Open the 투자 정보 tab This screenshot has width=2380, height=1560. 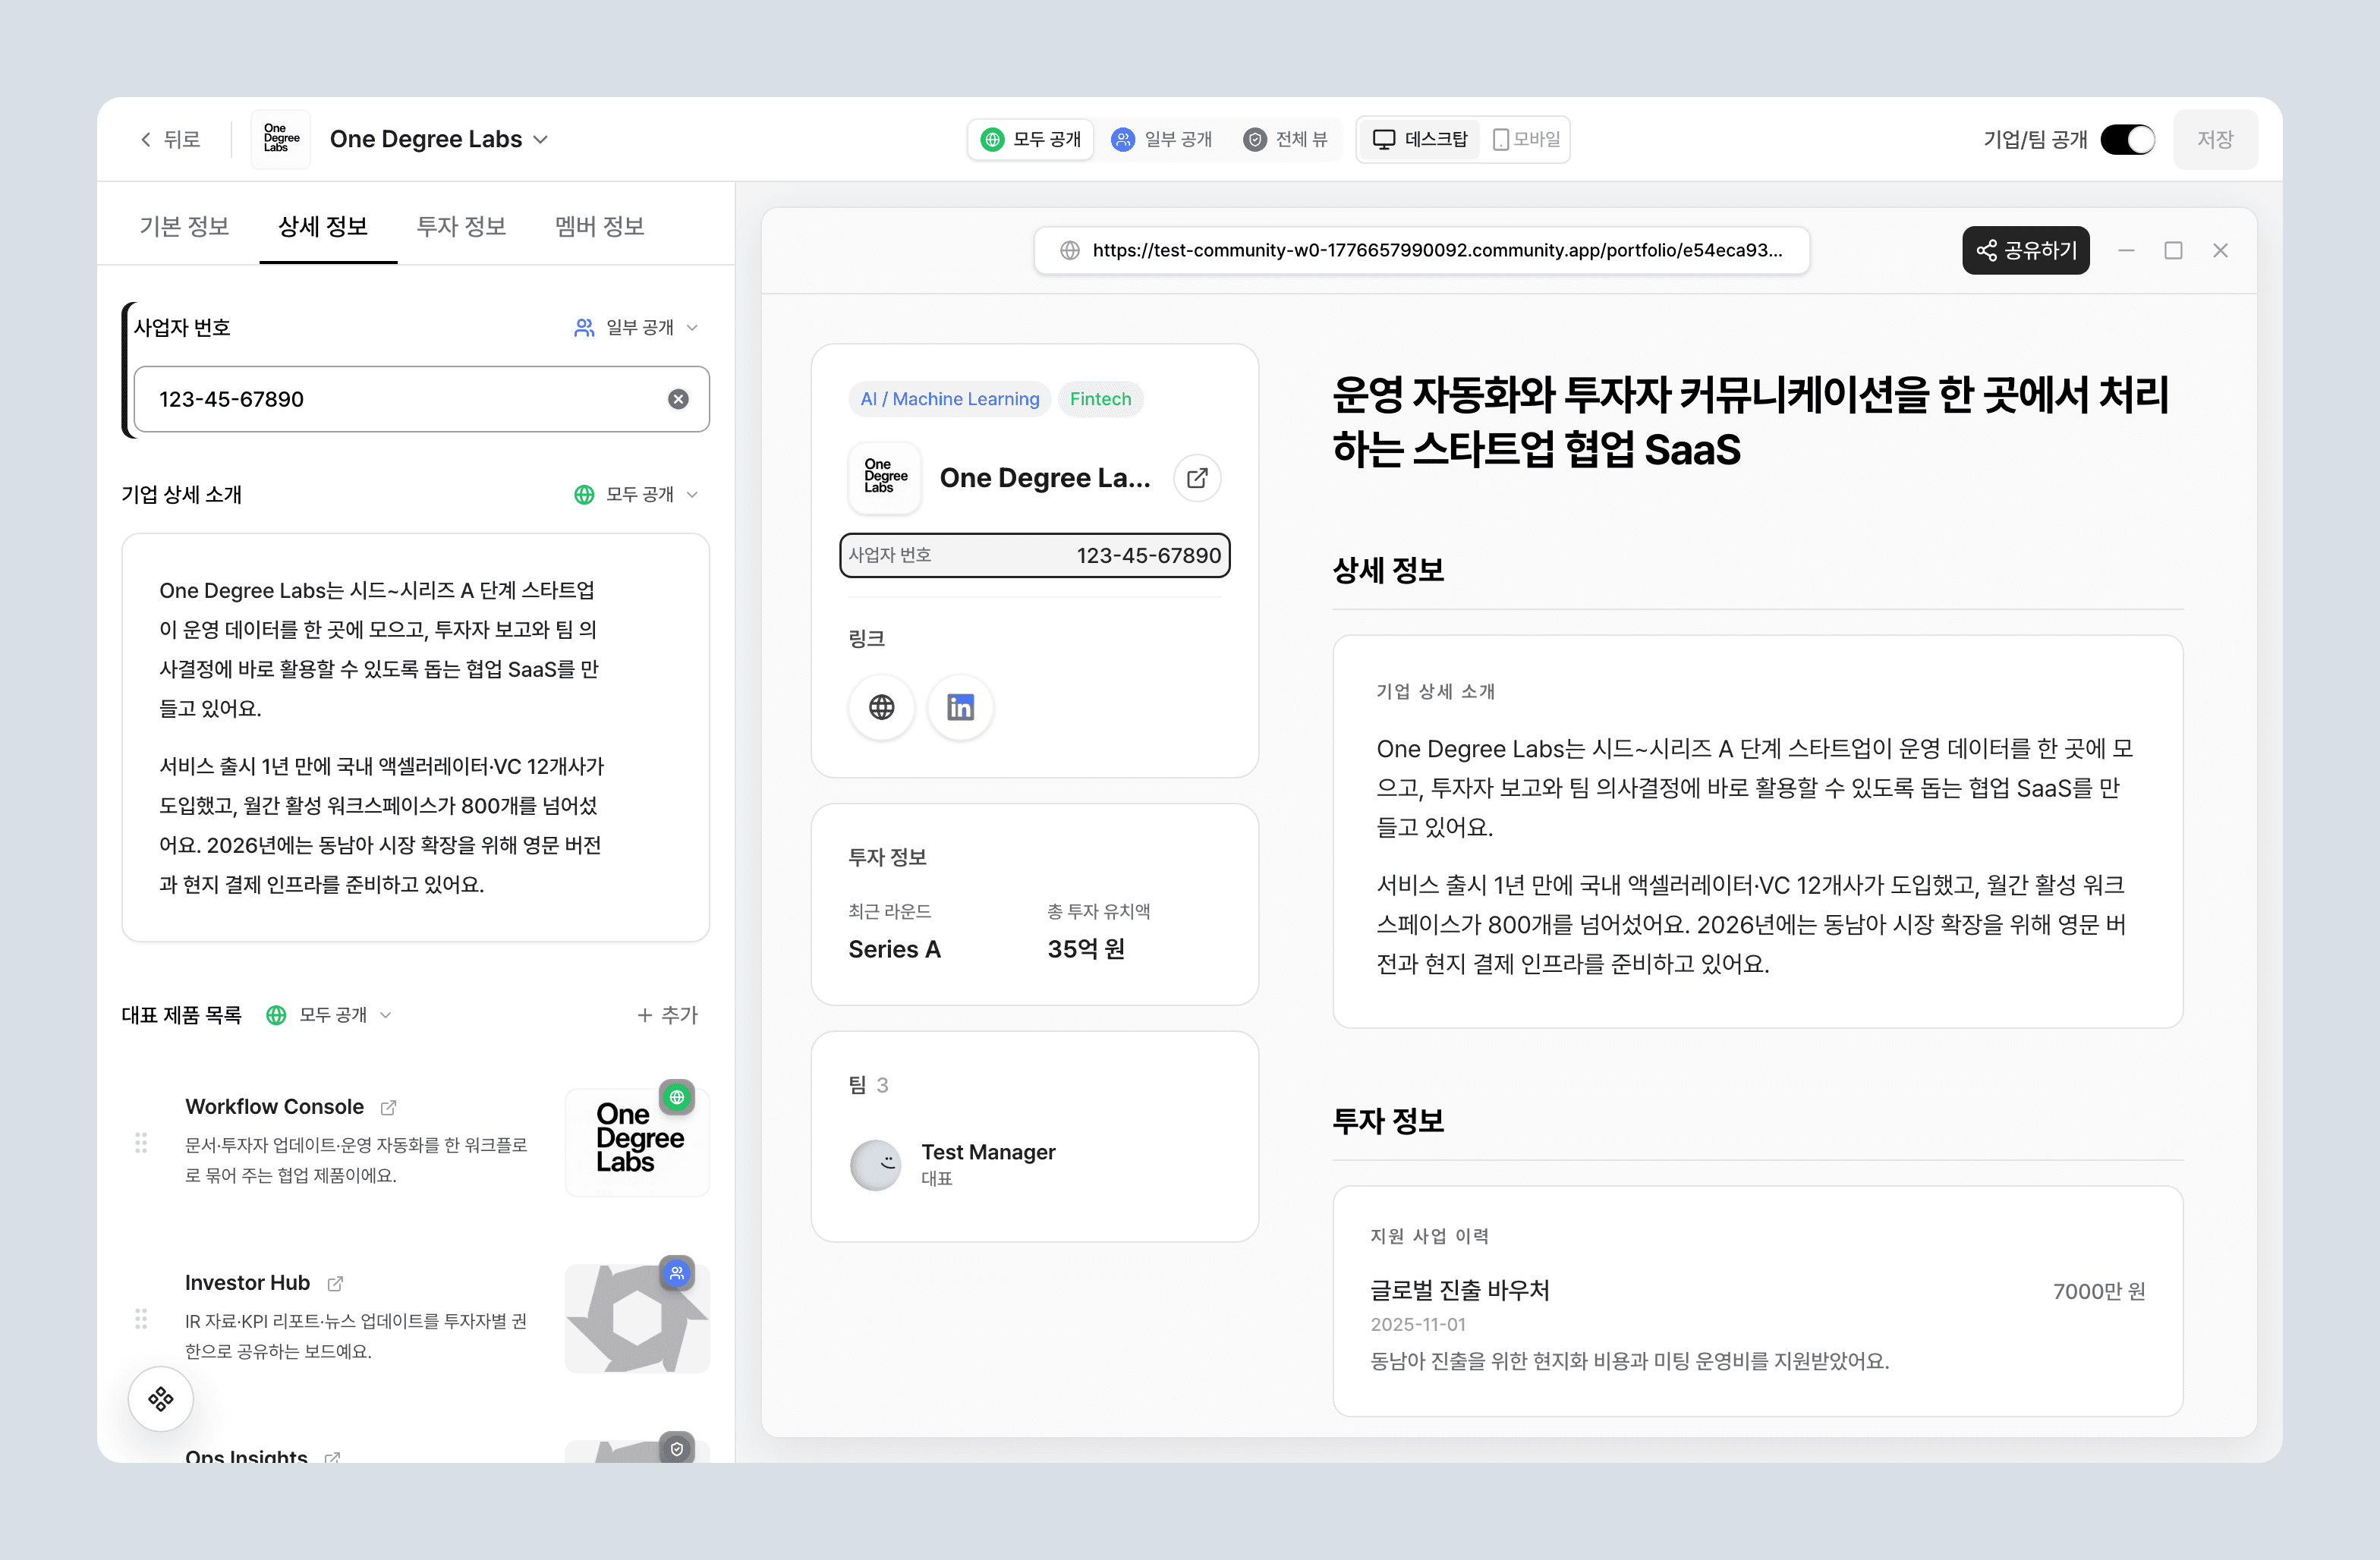pos(461,226)
